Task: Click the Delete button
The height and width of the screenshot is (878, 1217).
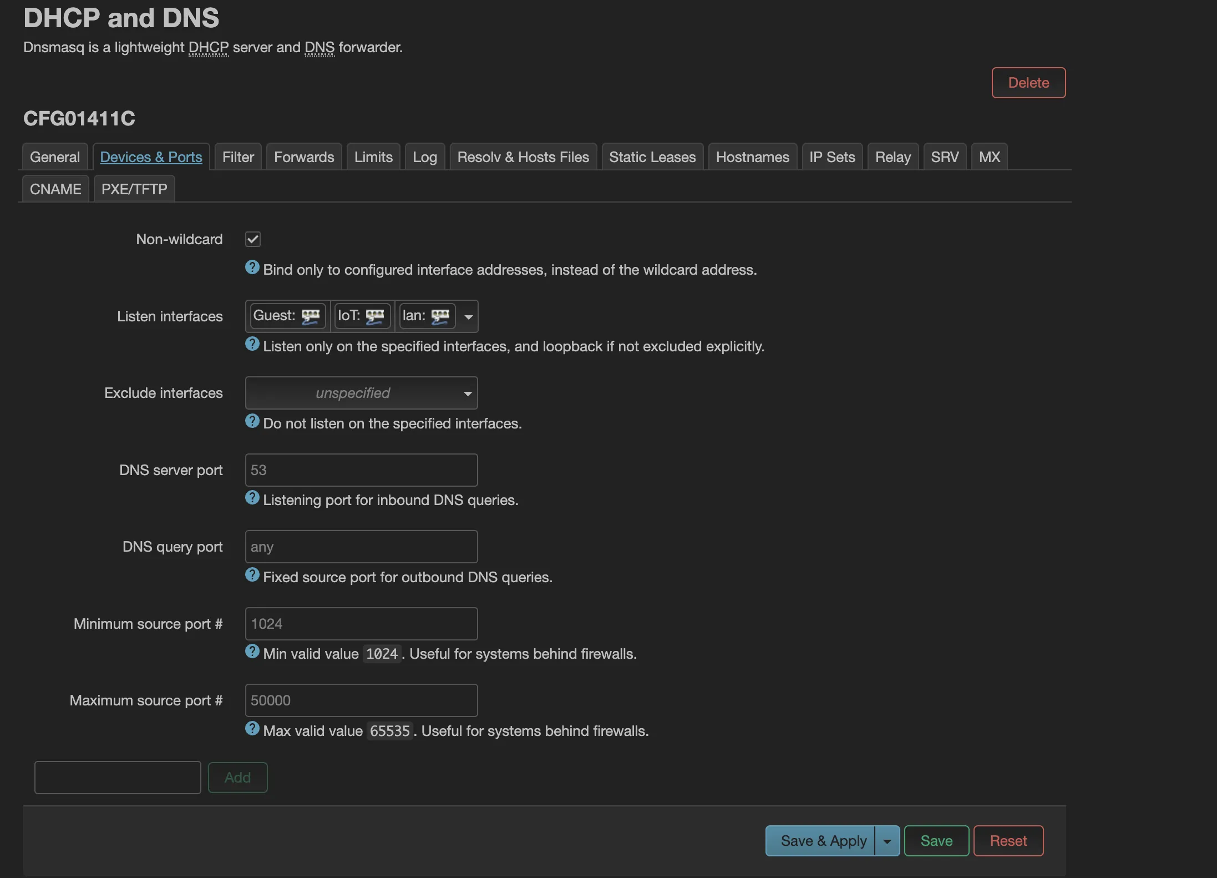Action: coord(1028,82)
